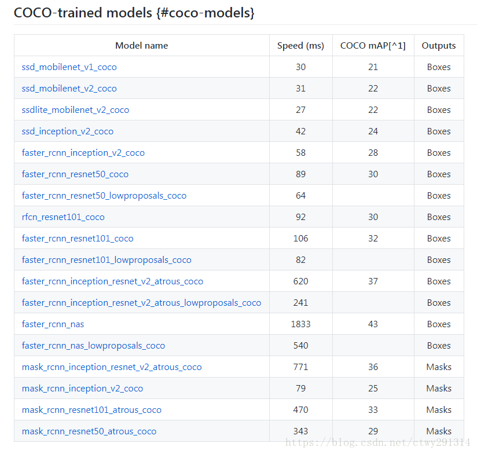Open the ssd_mobilenet_v2_coco model link
The width and height of the screenshot is (477, 454).
69,89
